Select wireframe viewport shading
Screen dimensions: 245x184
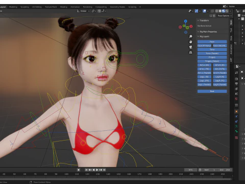point(217,11)
